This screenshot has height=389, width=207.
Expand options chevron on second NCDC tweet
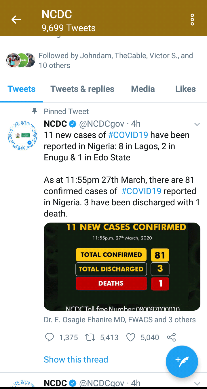point(197,383)
